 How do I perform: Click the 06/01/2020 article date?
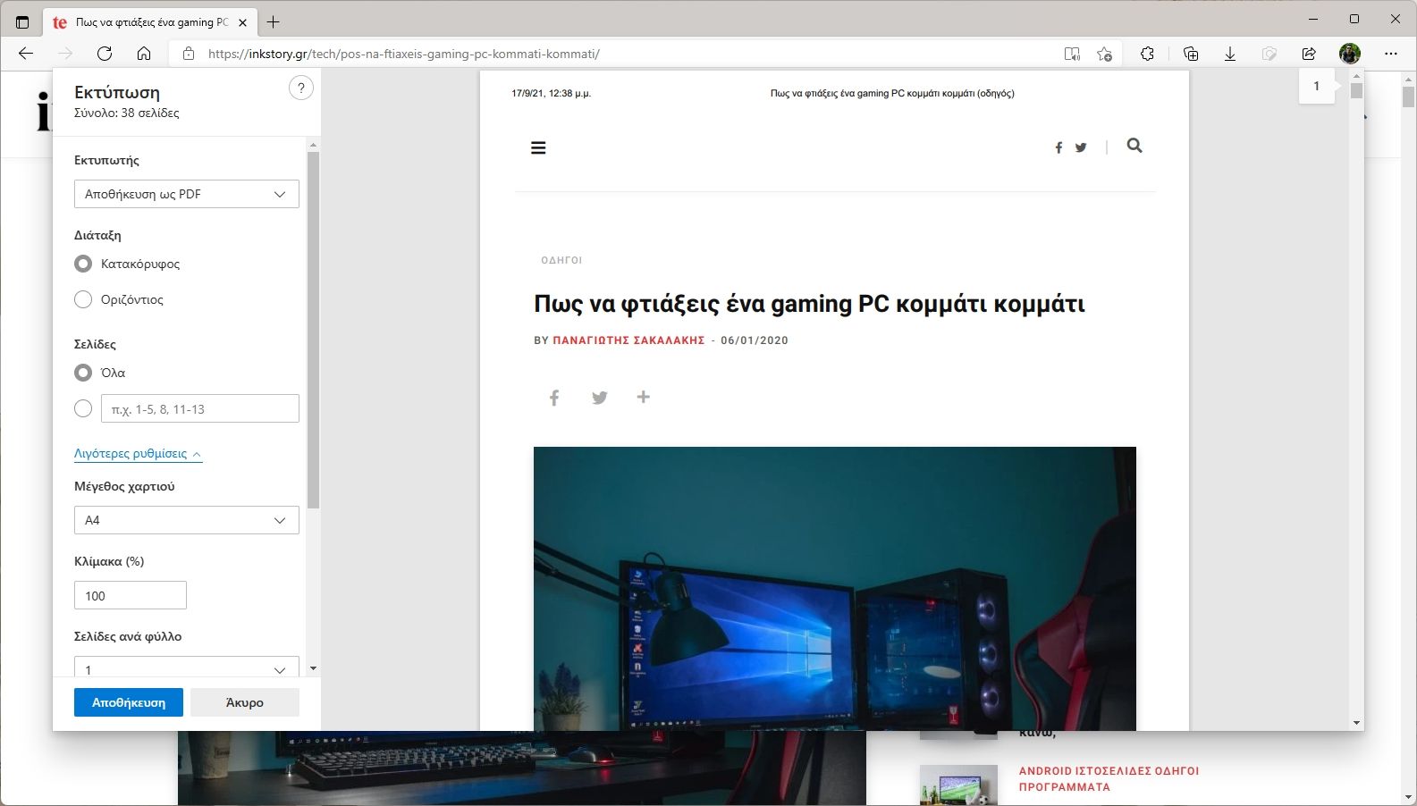click(x=755, y=340)
